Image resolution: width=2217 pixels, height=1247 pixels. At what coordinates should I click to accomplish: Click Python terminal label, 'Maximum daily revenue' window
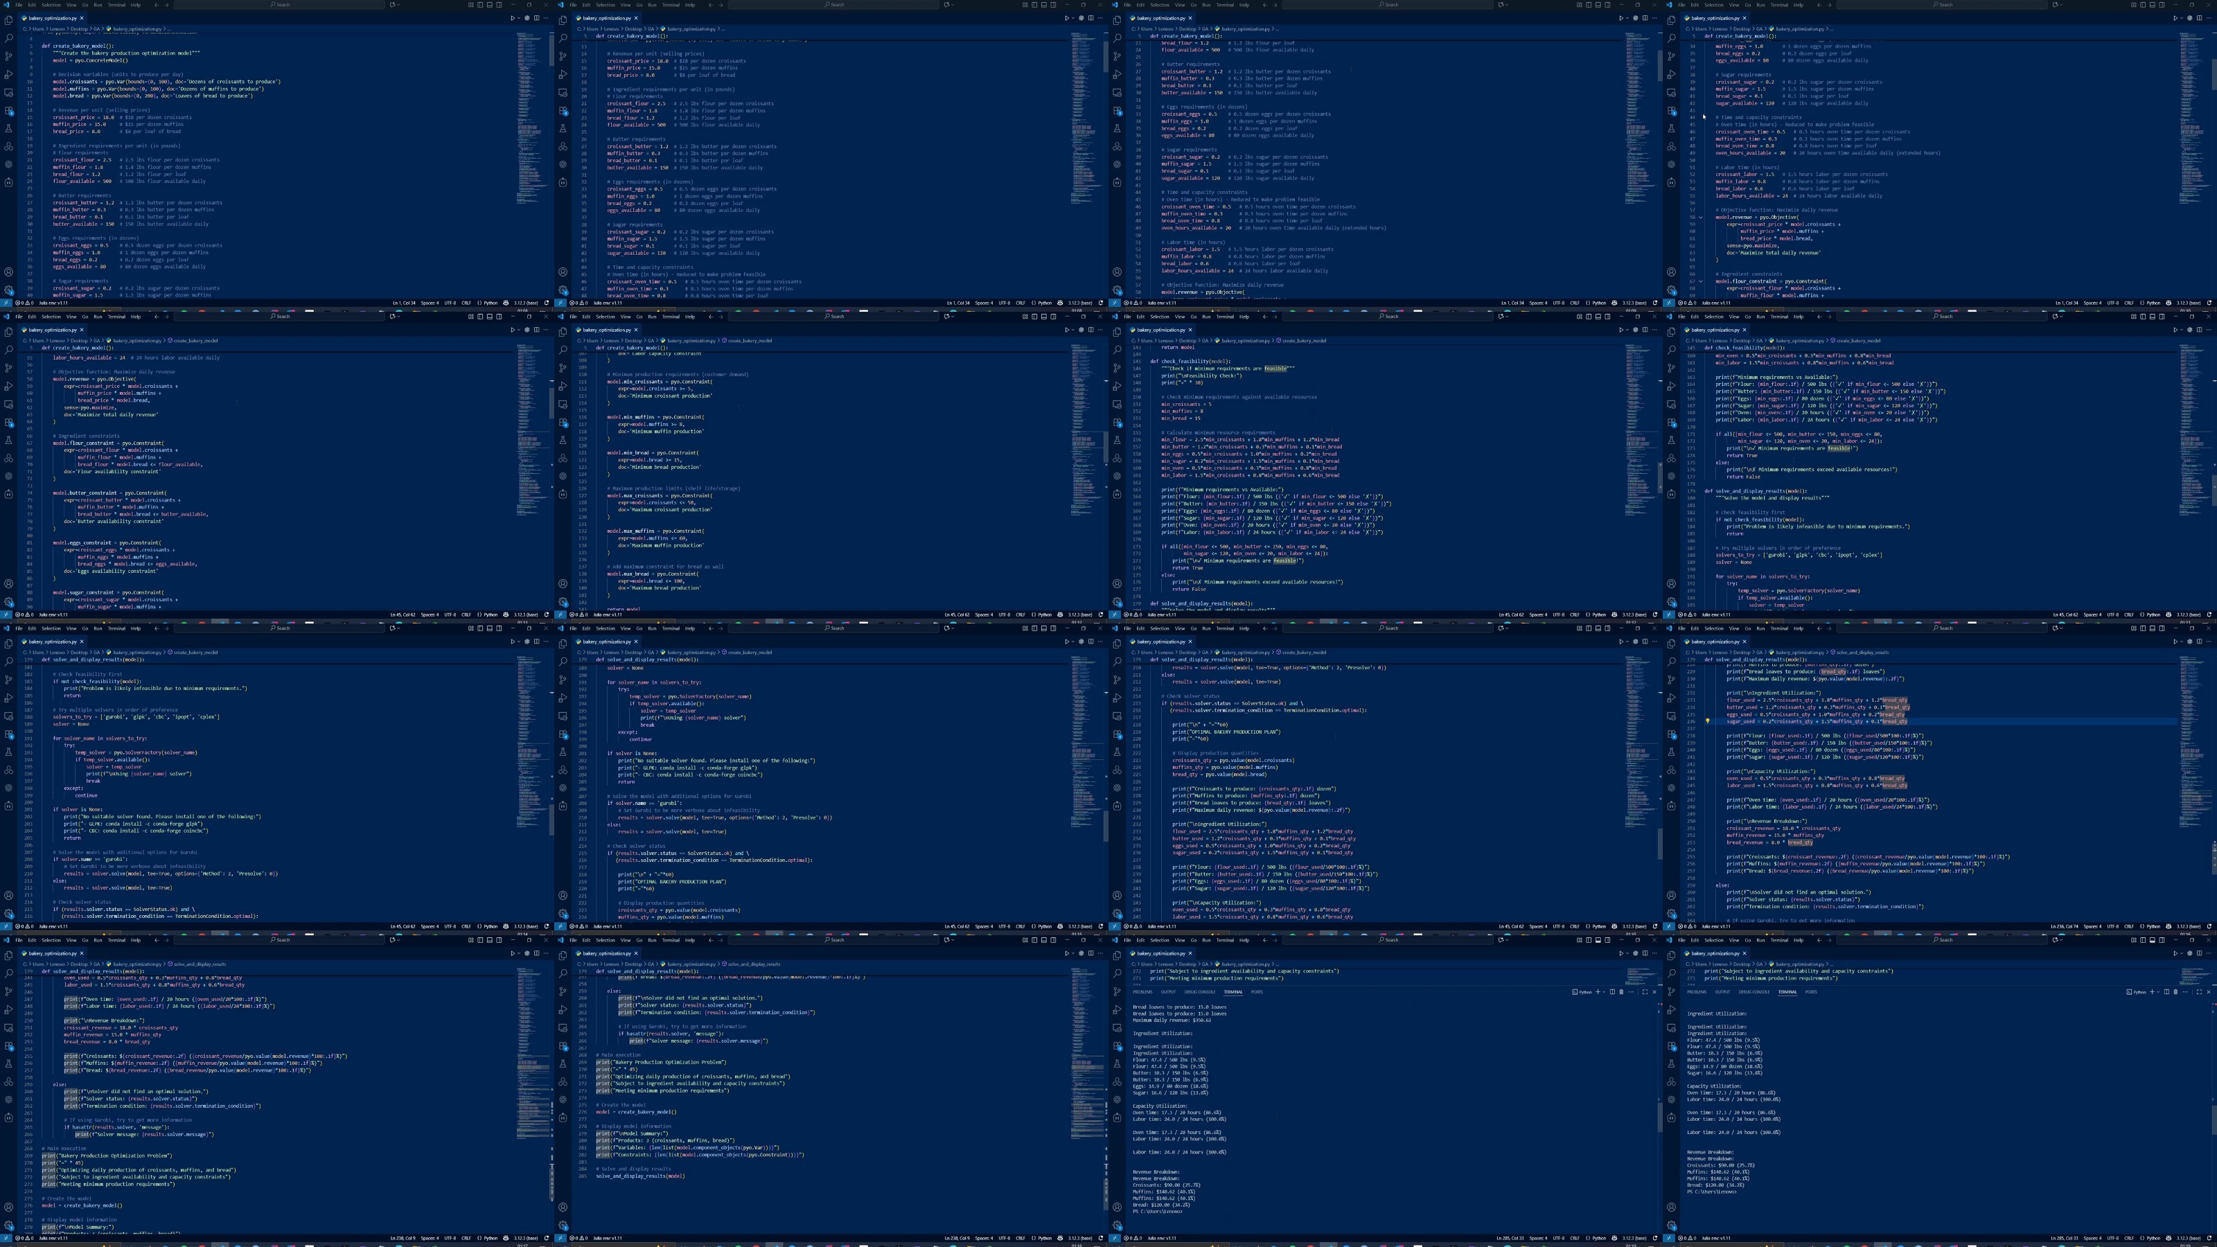tap(1582, 992)
